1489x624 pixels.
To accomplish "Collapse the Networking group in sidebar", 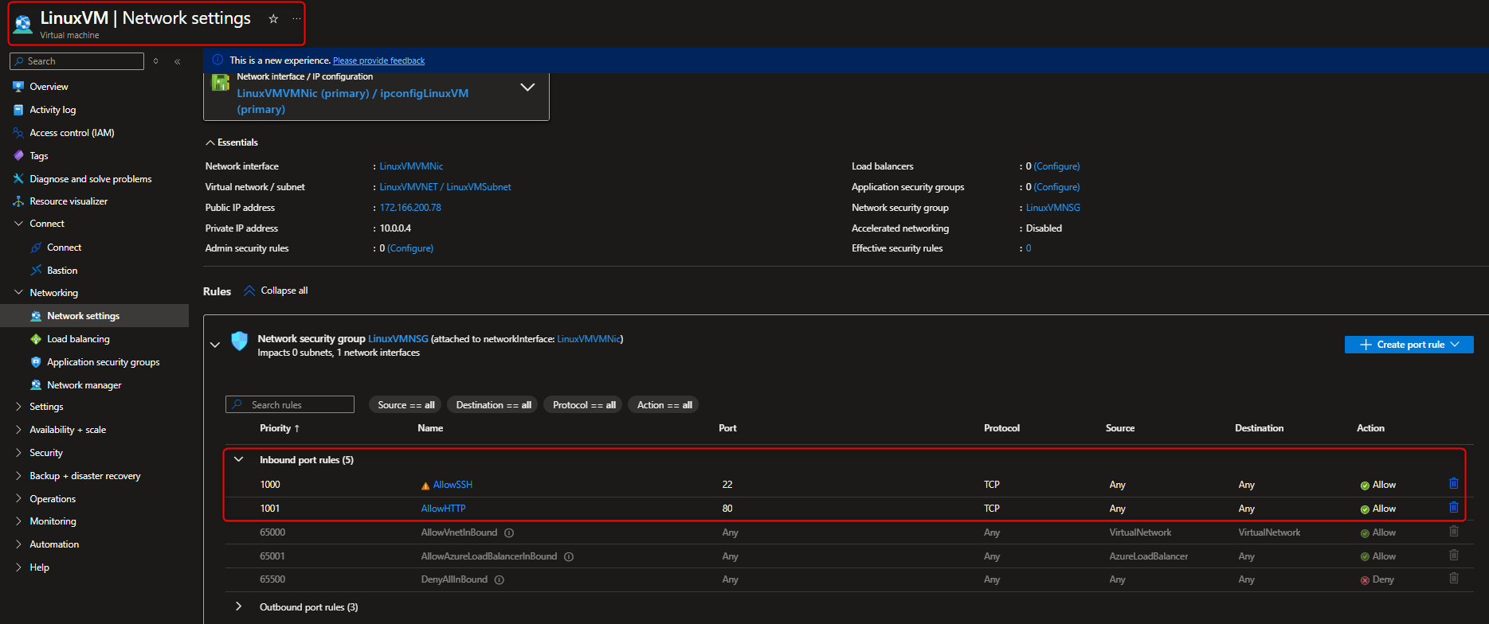I will (x=18, y=293).
